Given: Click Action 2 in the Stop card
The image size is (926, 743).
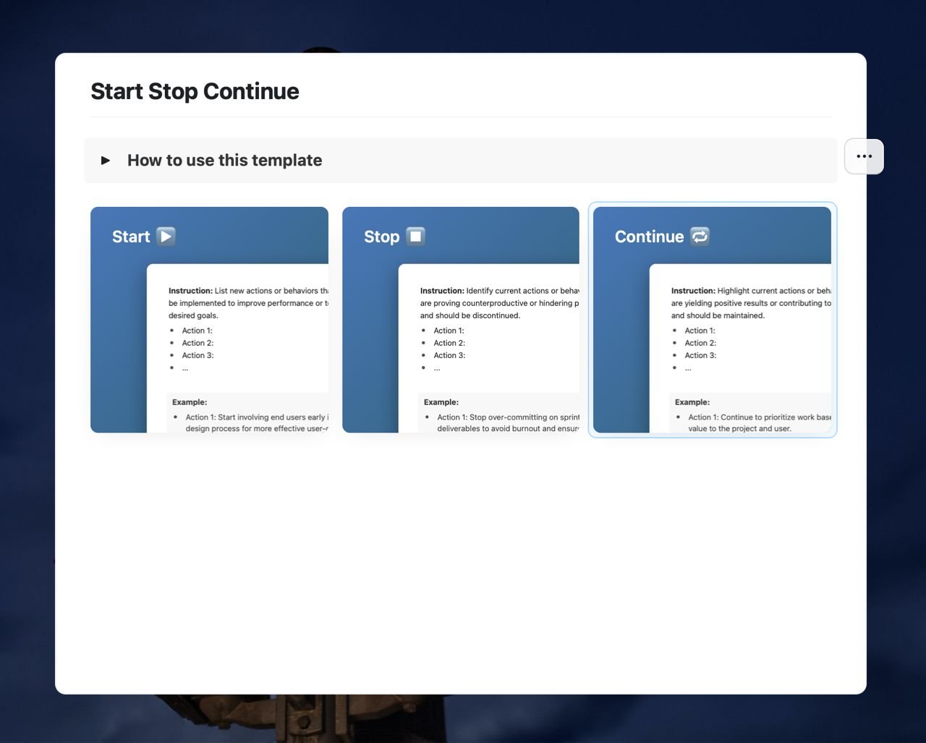Looking at the screenshot, I should click(447, 343).
